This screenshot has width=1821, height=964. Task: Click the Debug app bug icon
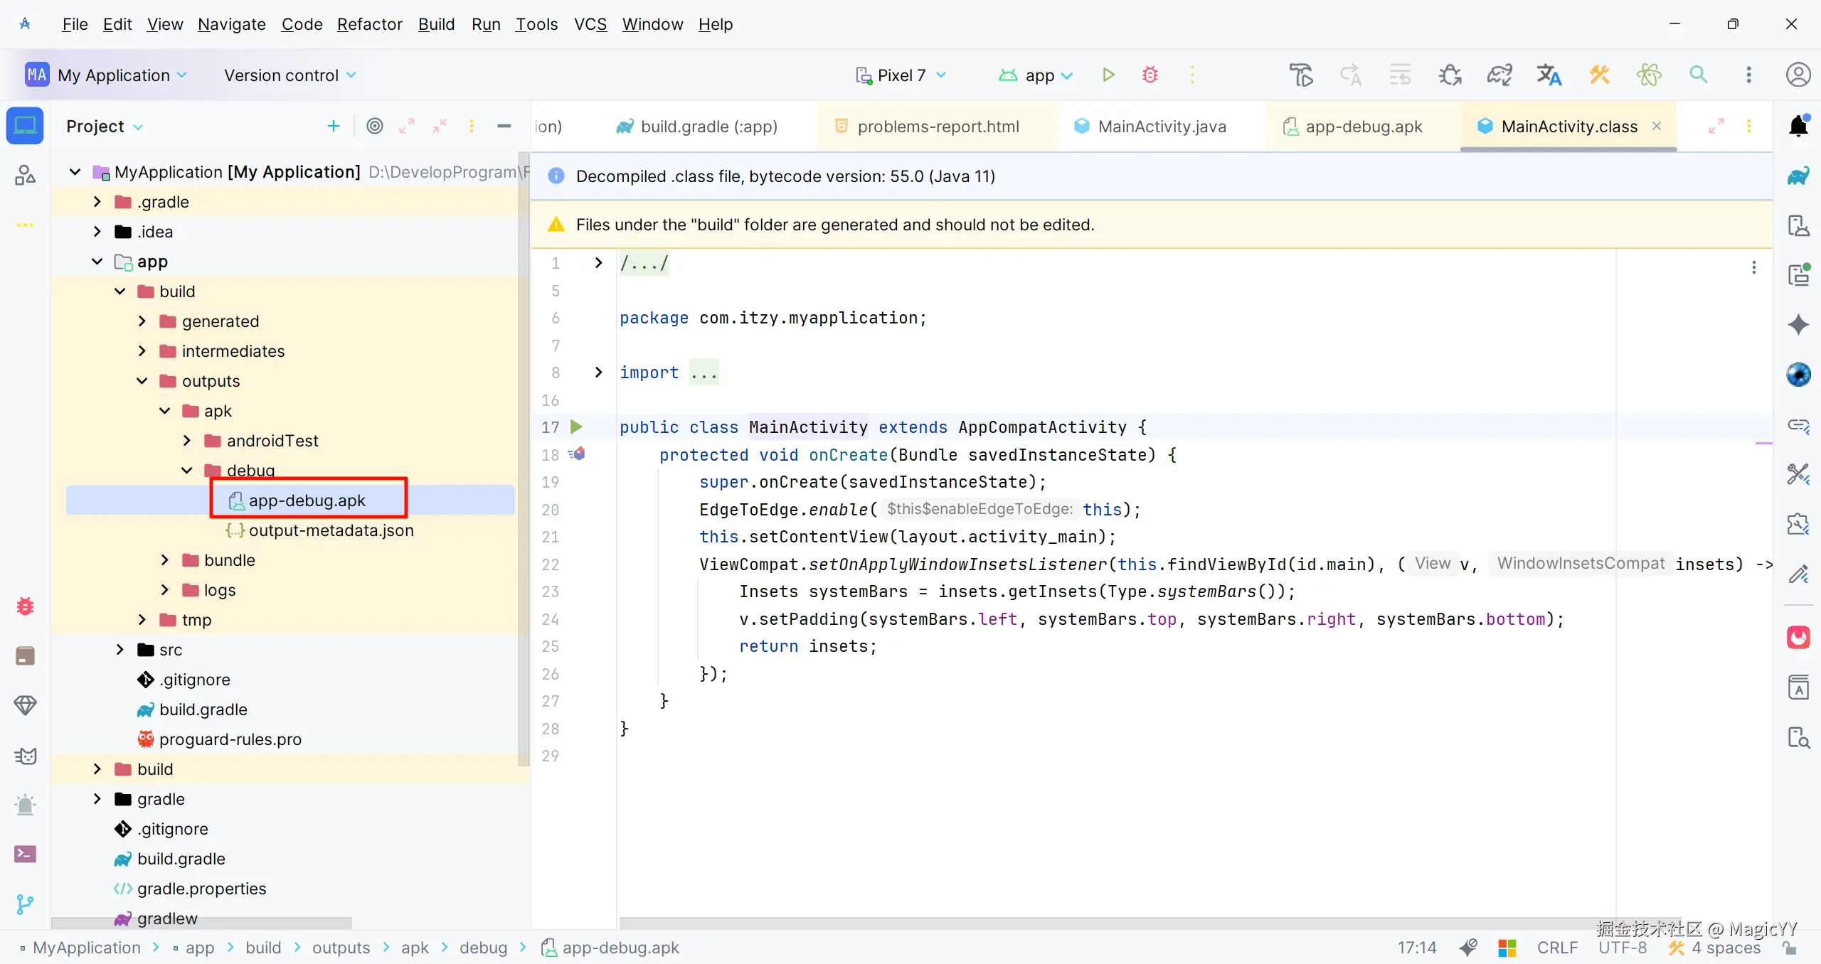click(x=1150, y=75)
